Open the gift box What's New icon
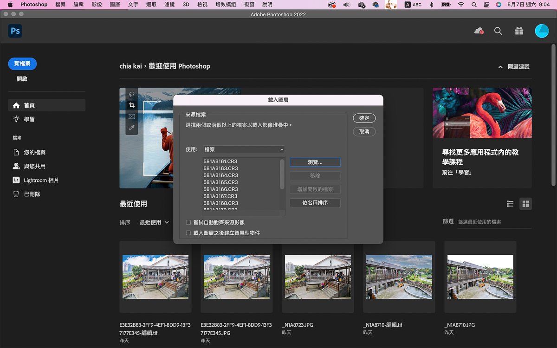Image resolution: width=557 pixels, height=348 pixels. [x=519, y=31]
